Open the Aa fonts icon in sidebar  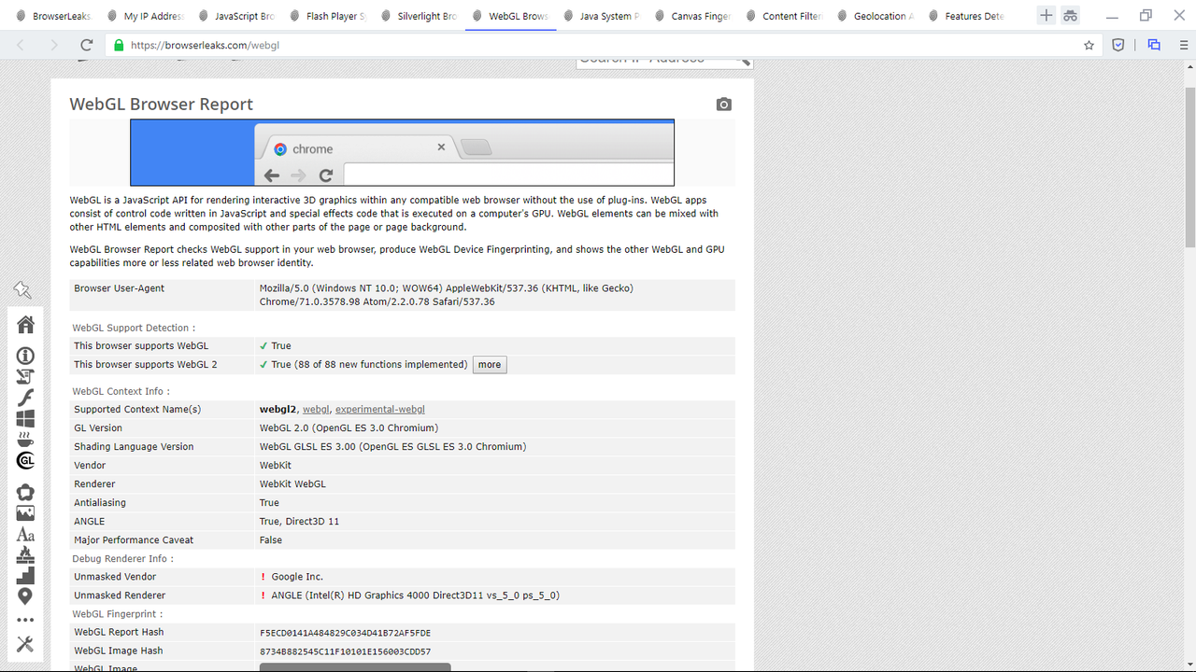tap(25, 535)
